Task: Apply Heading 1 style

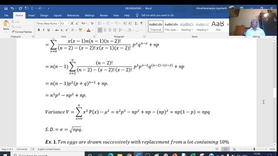Action: point(187,26)
